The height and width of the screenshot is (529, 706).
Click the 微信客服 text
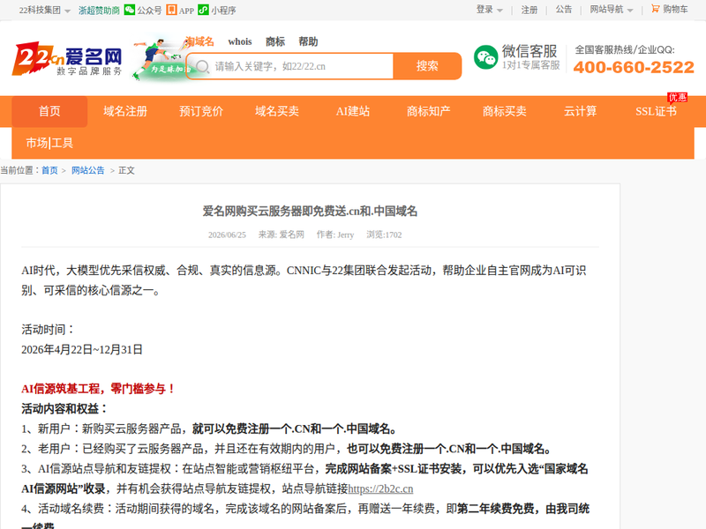point(529,51)
